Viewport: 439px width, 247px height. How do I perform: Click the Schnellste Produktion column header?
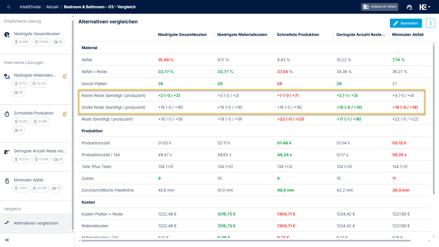click(298, 35)
